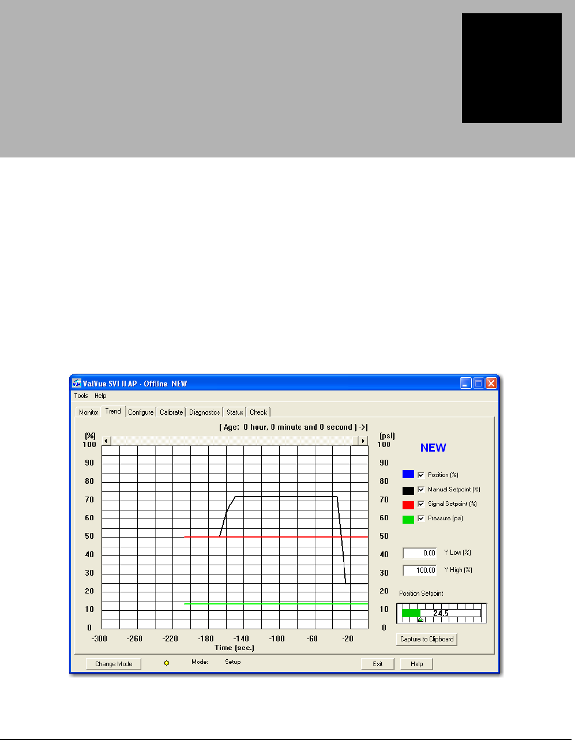The width and height of the screenshot is (575, 740).
Task: Open the Calibrate tab
Action: coord(171,412)
